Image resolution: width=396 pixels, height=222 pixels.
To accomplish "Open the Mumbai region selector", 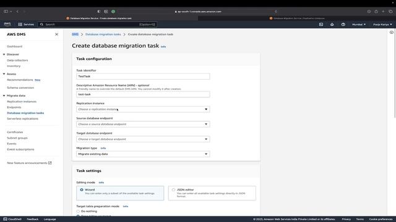I will coord(359,25).
